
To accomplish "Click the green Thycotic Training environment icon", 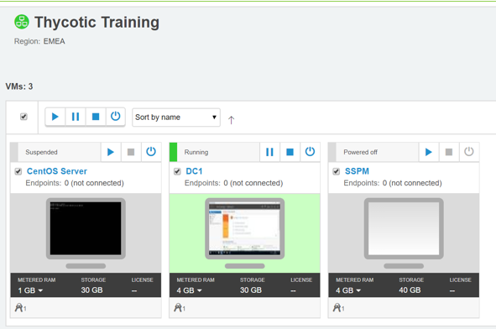I will [22, 22].
